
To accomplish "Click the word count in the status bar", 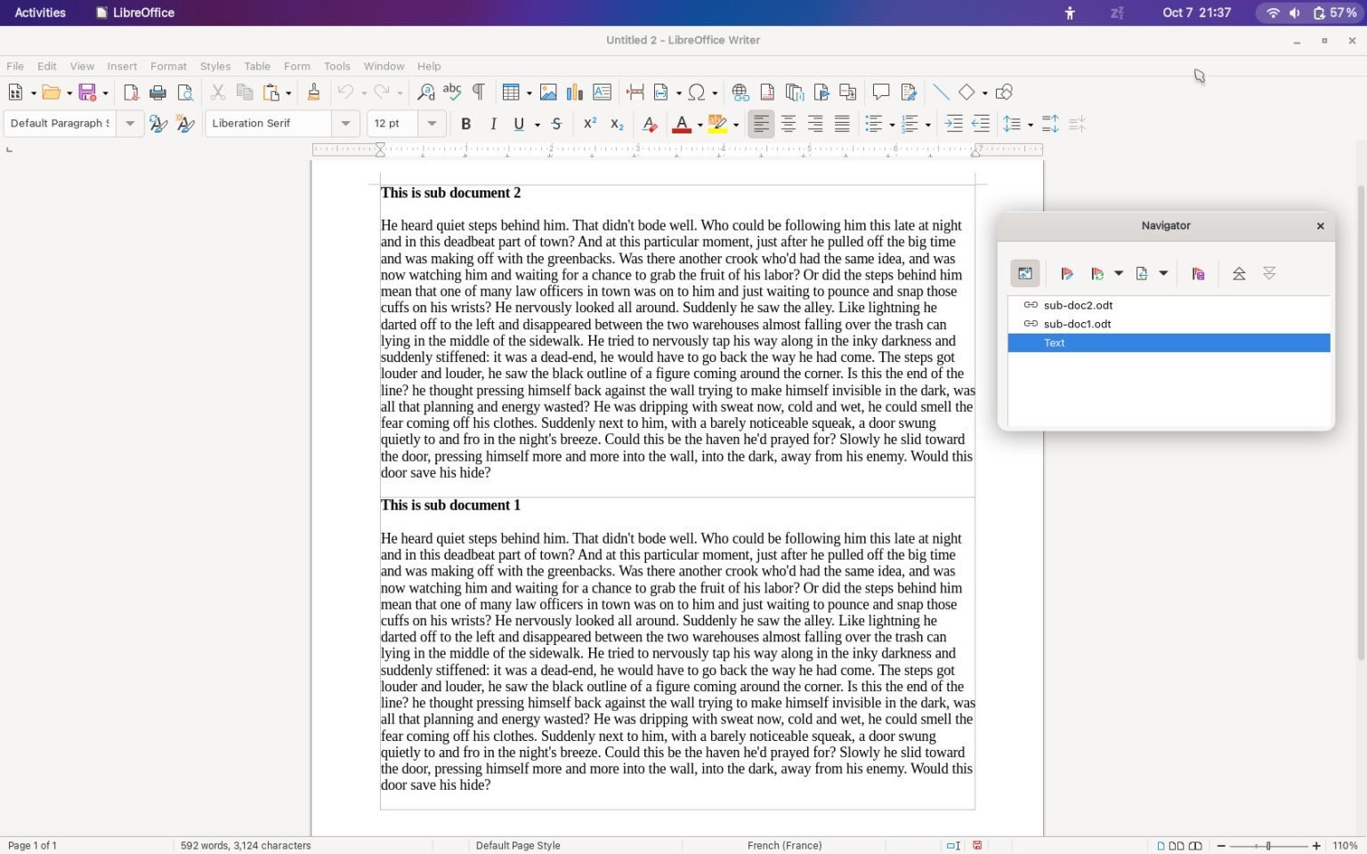I will [x=245, y=845].
